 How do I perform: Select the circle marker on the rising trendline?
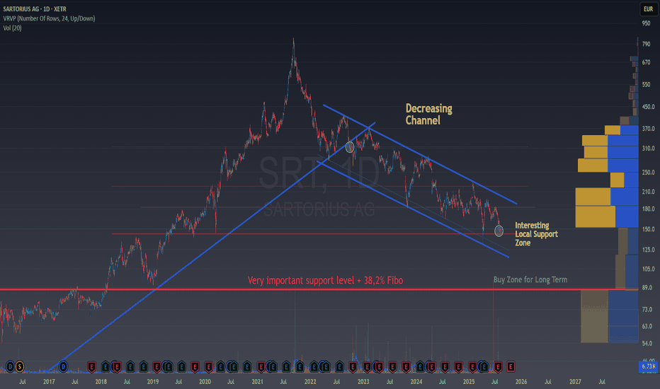coord(350,147)
